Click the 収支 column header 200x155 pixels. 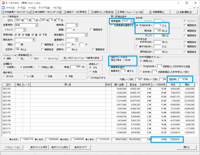[x=173, y=85]
